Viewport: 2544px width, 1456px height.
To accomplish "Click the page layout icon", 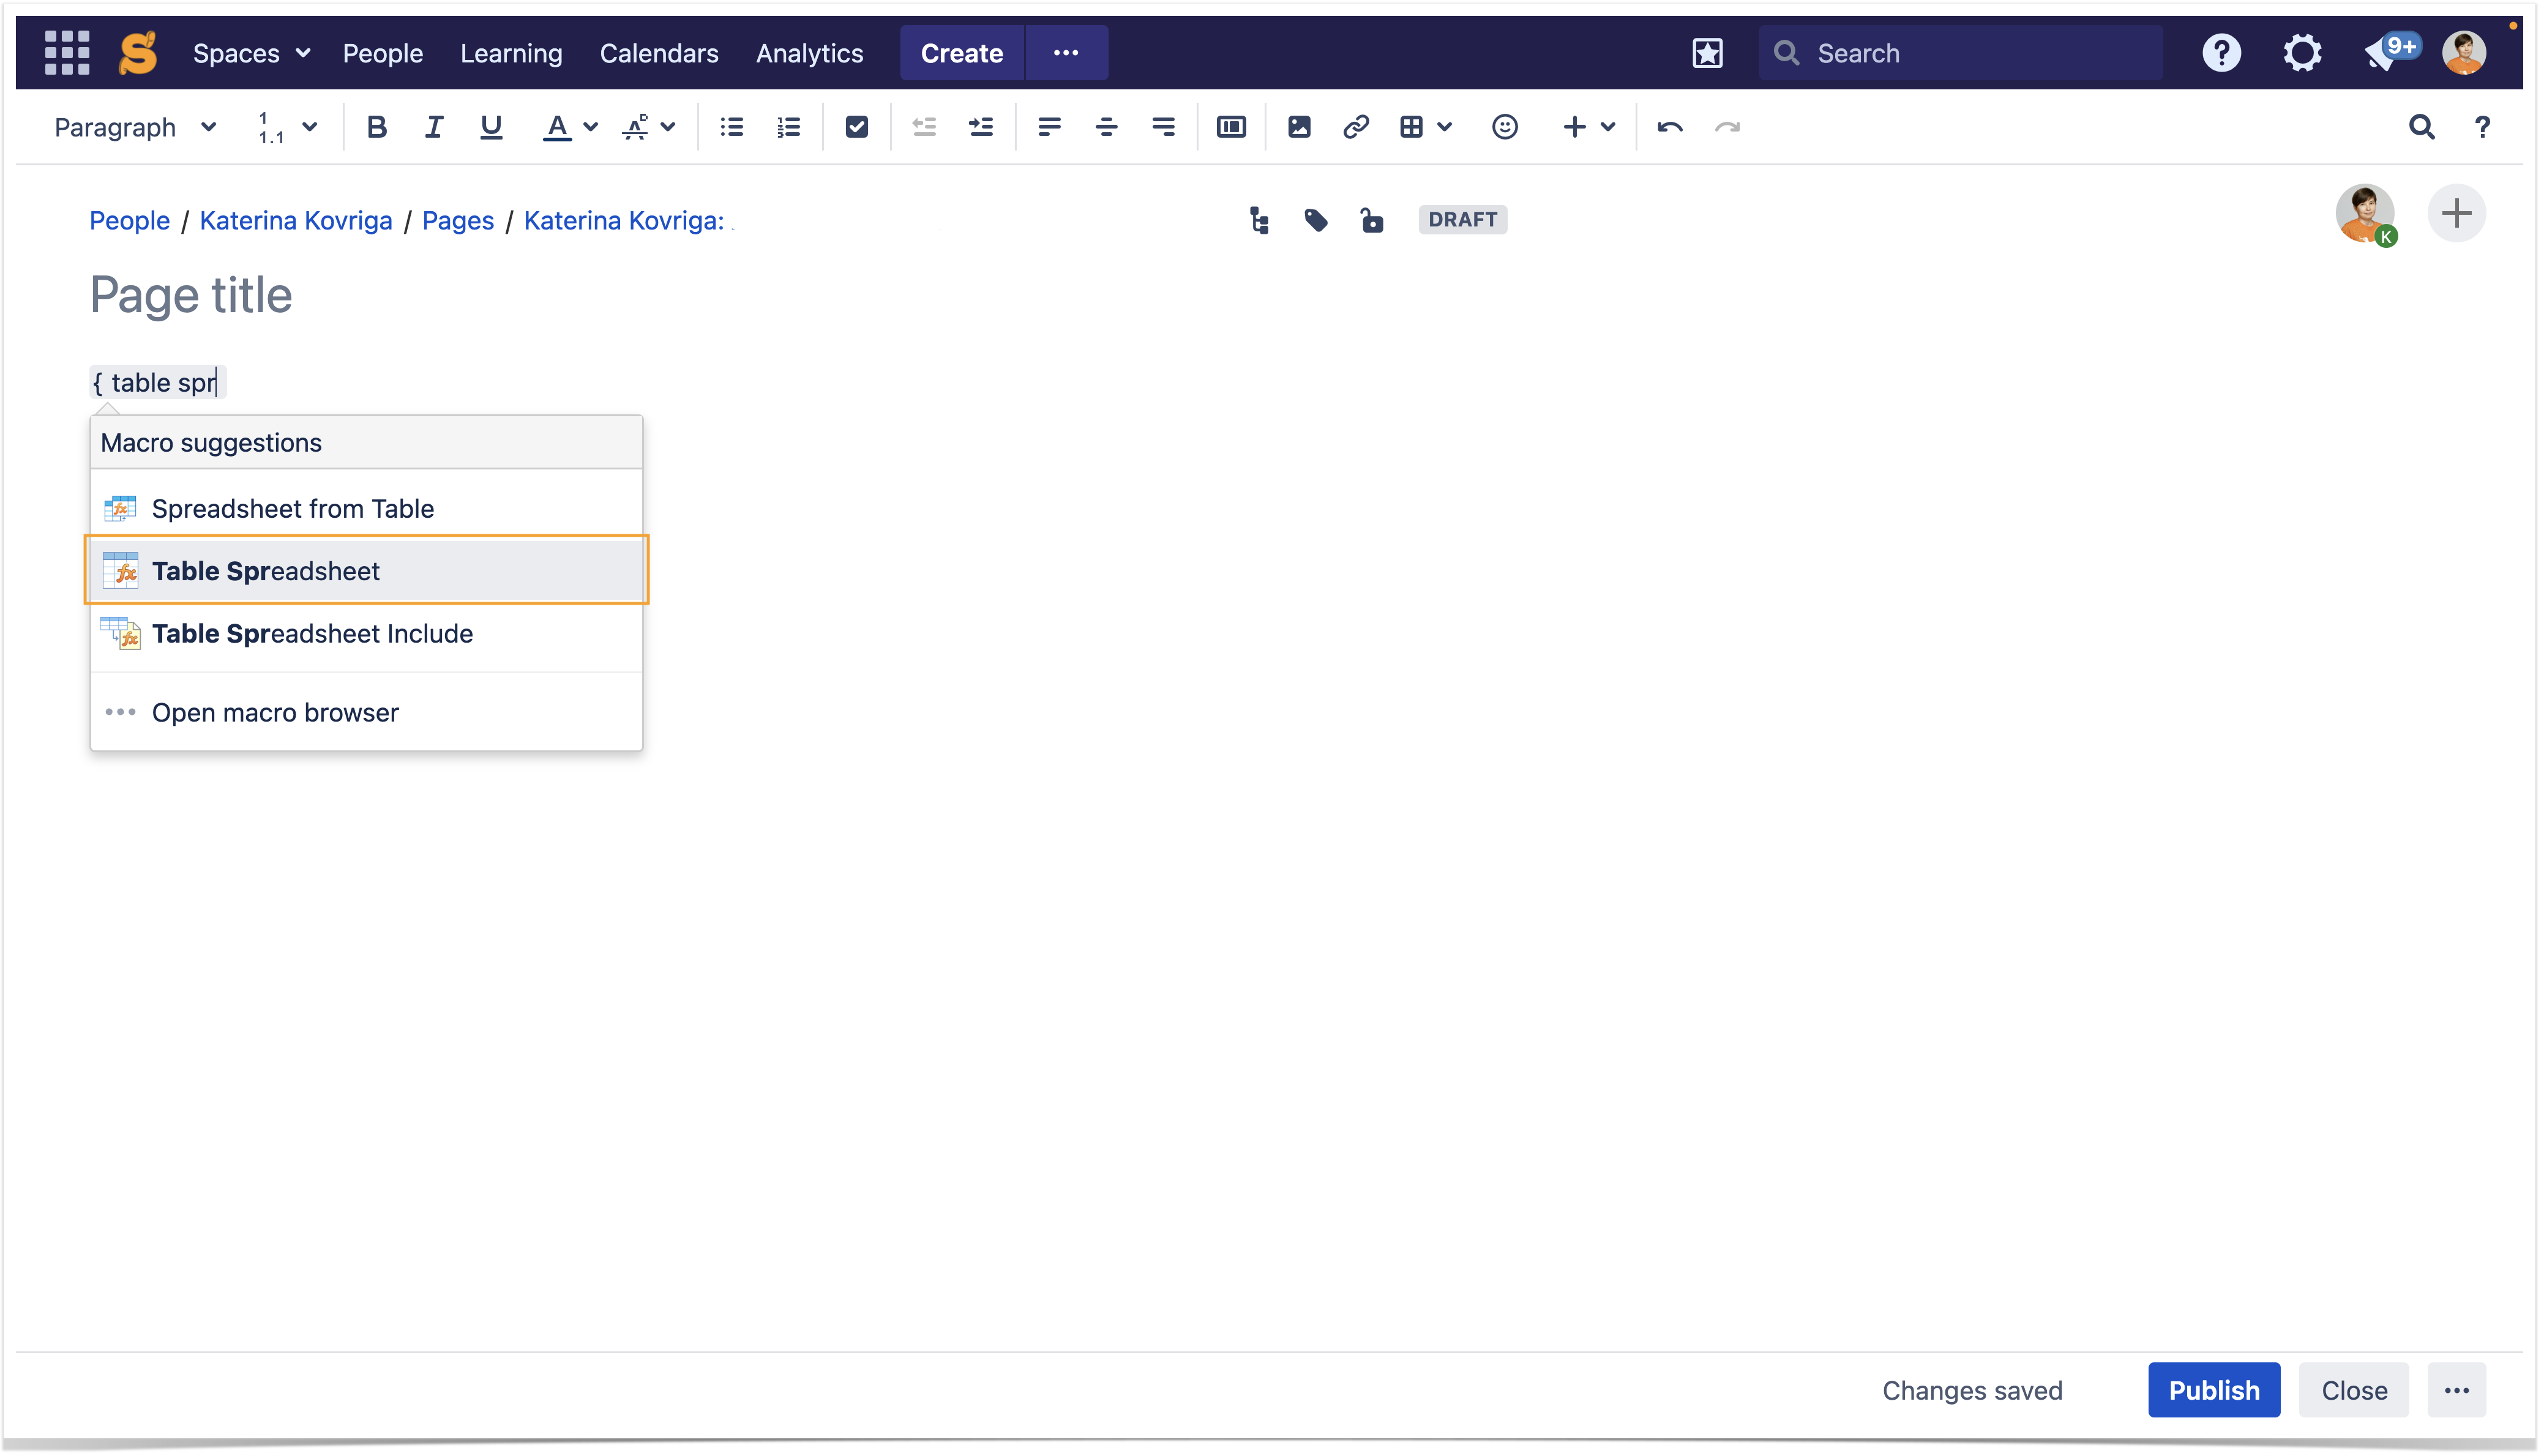I will click(x=1231, y=127).
